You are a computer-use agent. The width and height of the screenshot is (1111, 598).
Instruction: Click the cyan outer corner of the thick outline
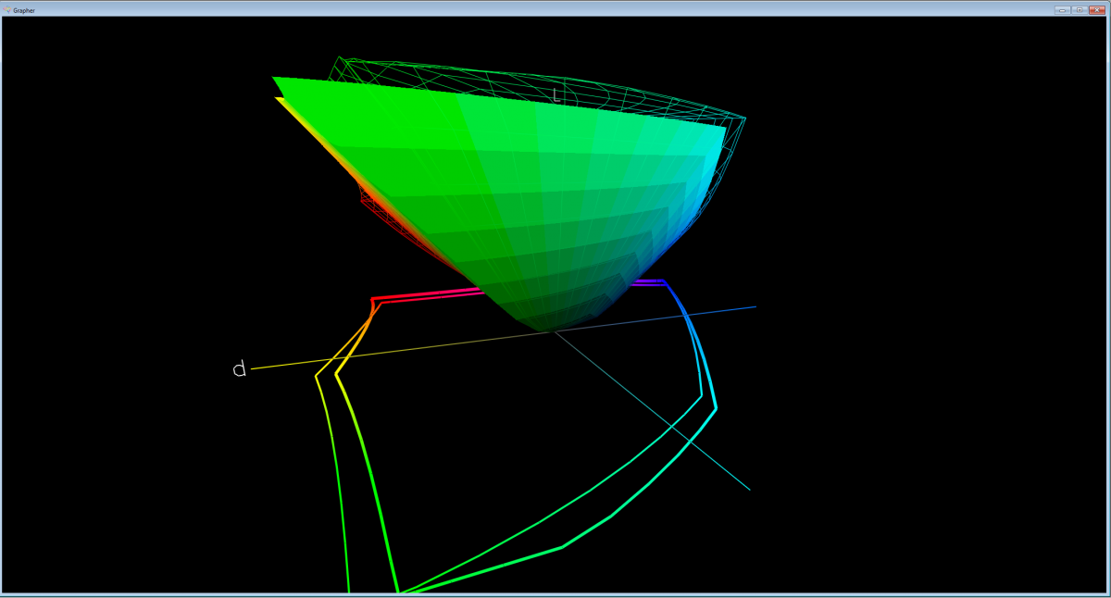click(x=717, y=408)
